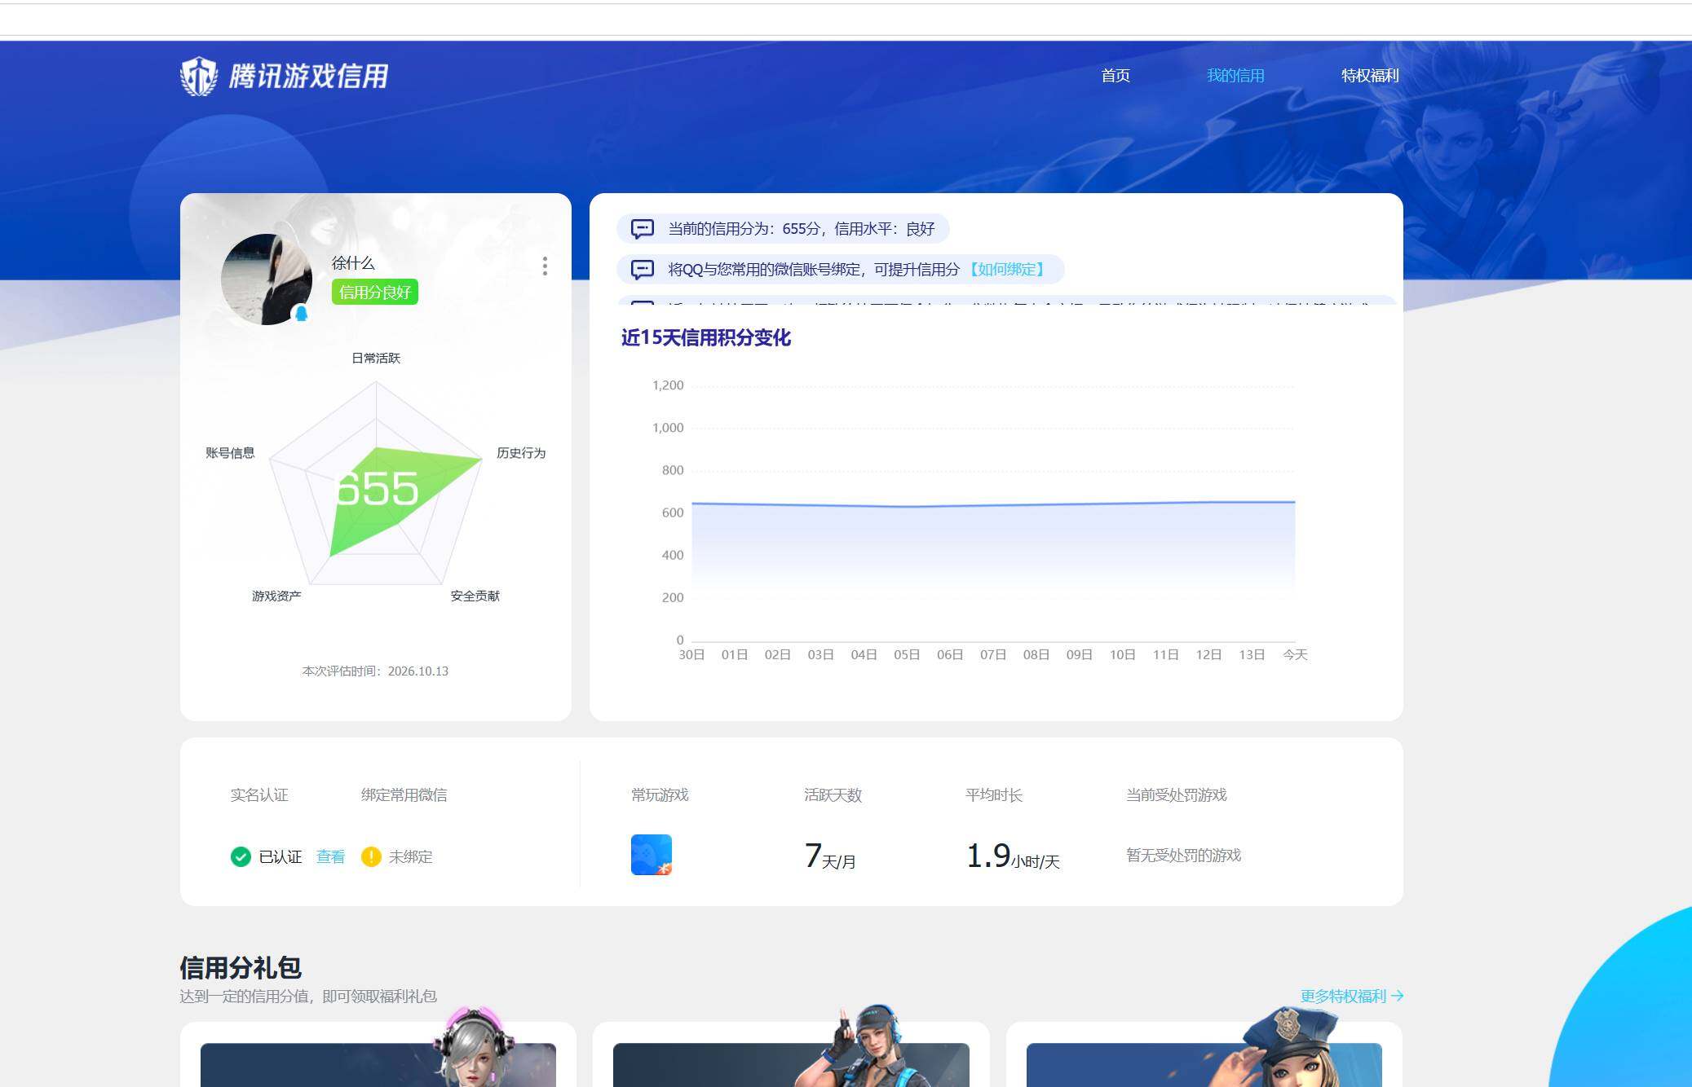
Task: Click 05日 label on chart axis
Action: click(x=907, y=654)
